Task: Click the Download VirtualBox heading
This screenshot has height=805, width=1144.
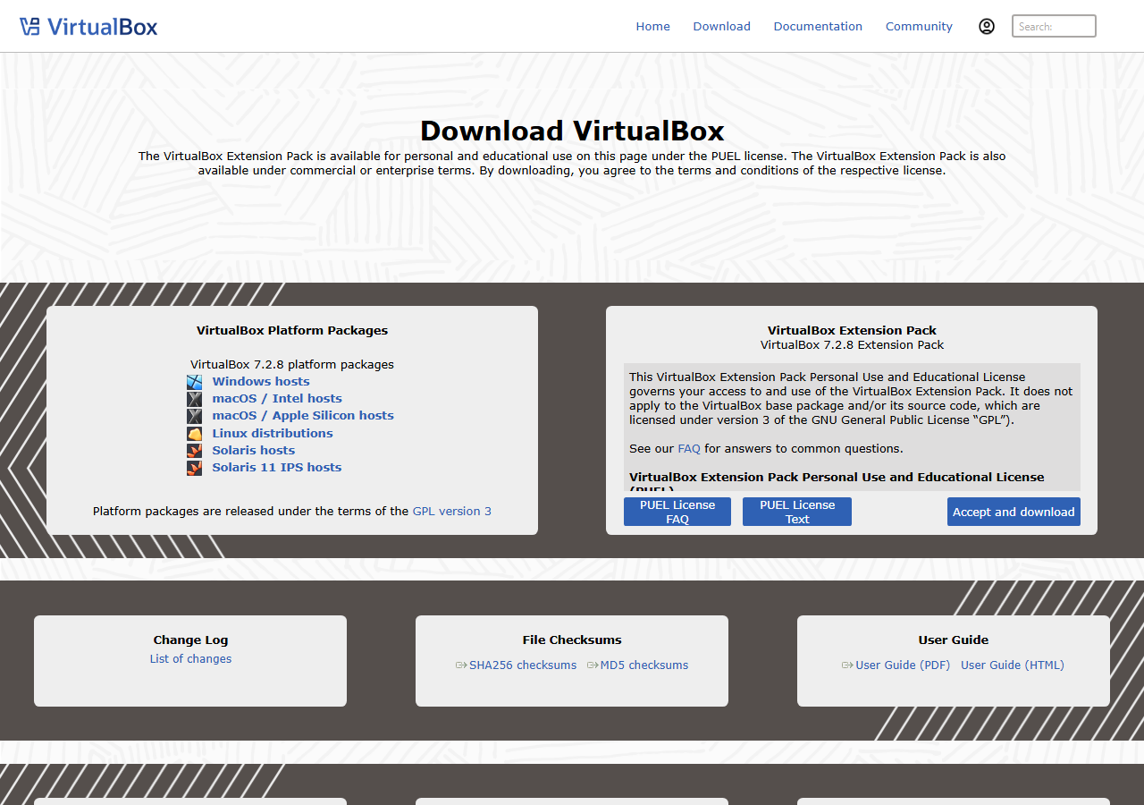Action: 572,131
